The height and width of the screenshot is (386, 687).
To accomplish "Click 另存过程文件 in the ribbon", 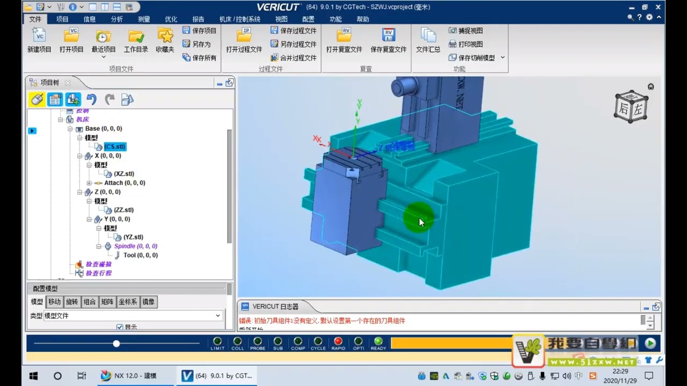I will tap(294, 44).
